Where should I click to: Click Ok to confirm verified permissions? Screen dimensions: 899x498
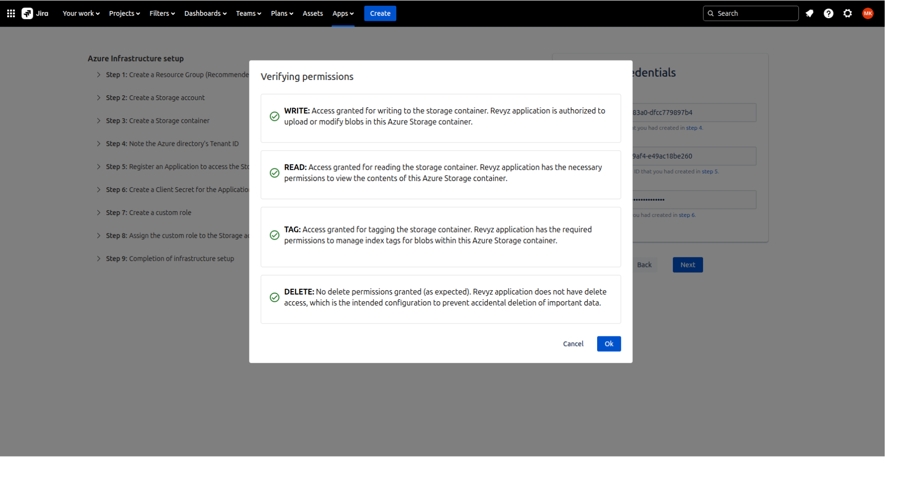609,344
